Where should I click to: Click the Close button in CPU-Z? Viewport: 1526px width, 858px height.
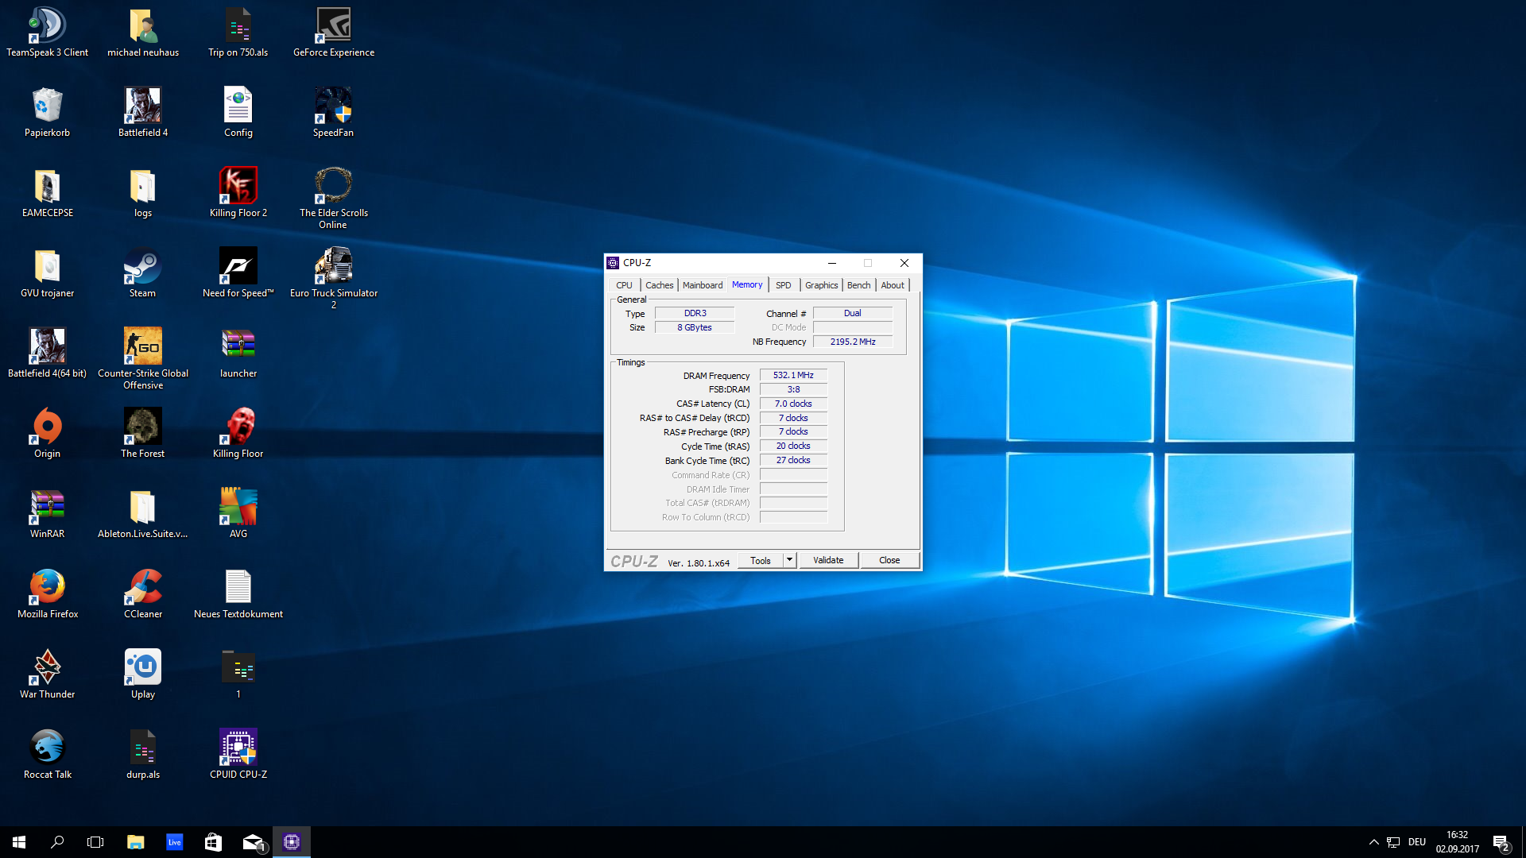pos(889,560)
